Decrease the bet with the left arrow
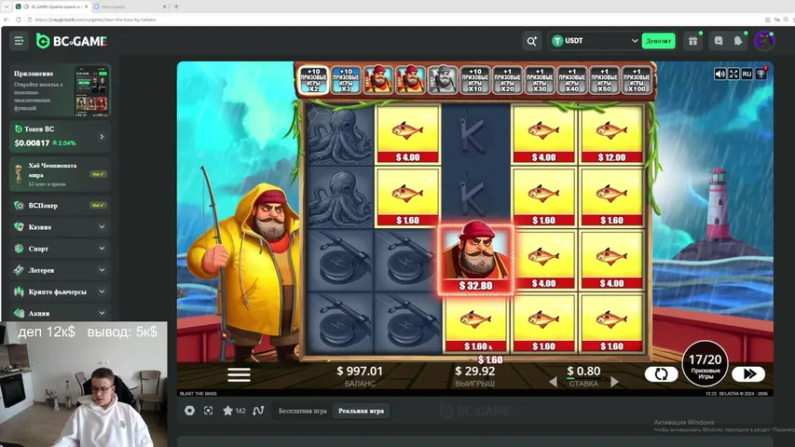 click(x=554, y=382)
